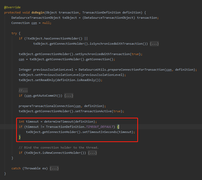Expand the folded //... comment

click(x=23, y=90)
